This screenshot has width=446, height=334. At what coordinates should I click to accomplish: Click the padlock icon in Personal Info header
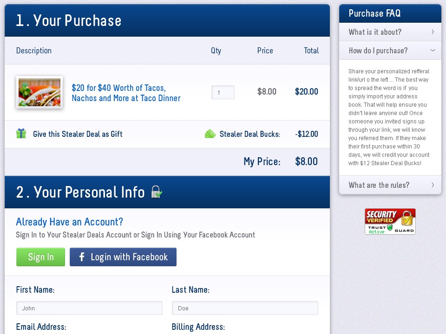coord(156,192)
